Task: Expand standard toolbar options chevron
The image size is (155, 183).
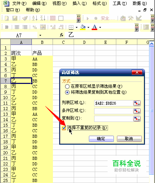Action: pos(79,18)
